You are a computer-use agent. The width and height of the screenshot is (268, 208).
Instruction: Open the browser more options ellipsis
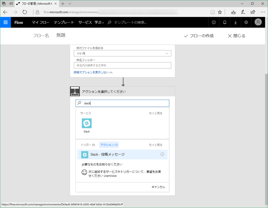[263, 12]
